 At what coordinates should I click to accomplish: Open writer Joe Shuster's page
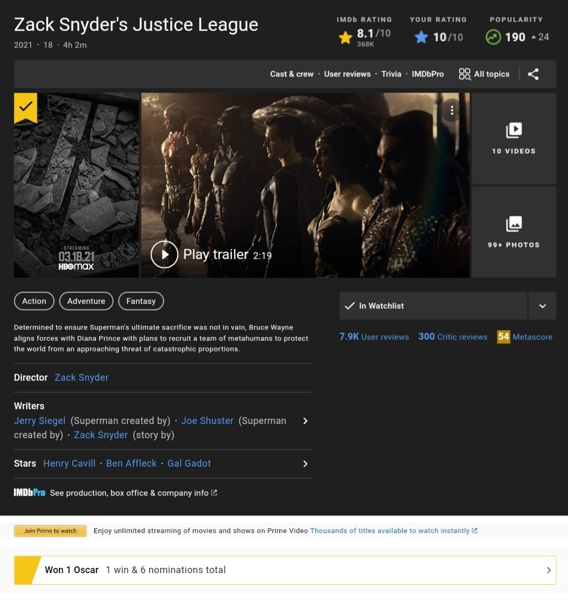(207, 421)
